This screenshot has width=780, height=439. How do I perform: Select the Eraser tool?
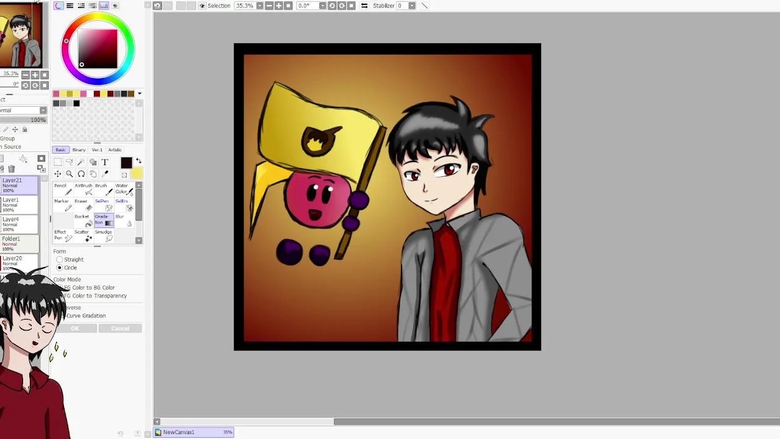click(x=83, y=205)
